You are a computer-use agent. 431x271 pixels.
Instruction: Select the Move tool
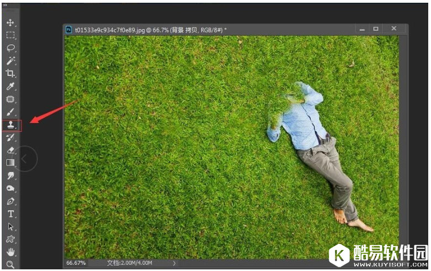point(10,23)
